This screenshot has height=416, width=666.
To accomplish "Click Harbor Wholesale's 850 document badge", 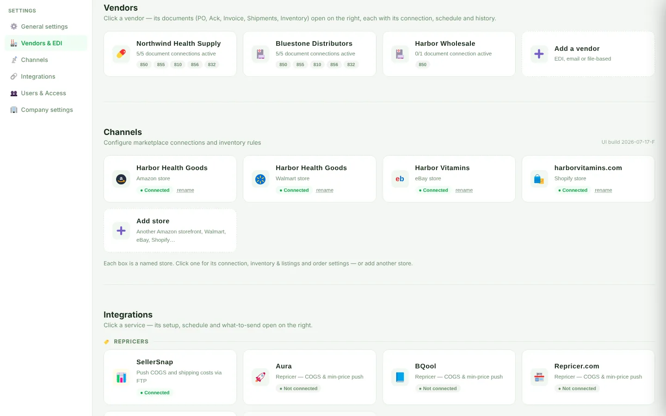I will 423,65.
